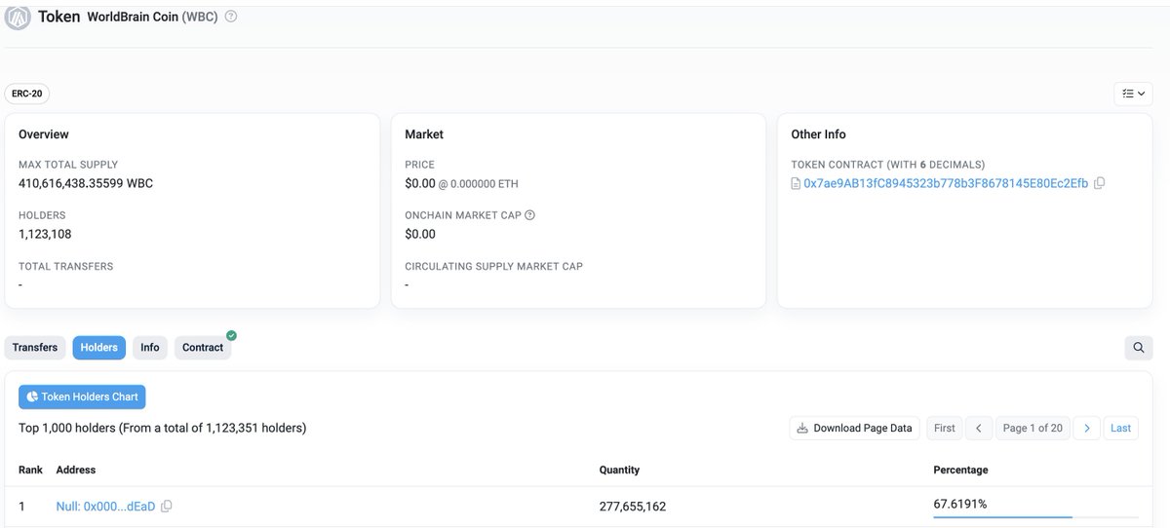The width and height of the screenshot is (1170, 528).
Task: Open the list view options dropdown
Action: (x=1134, y=94)
